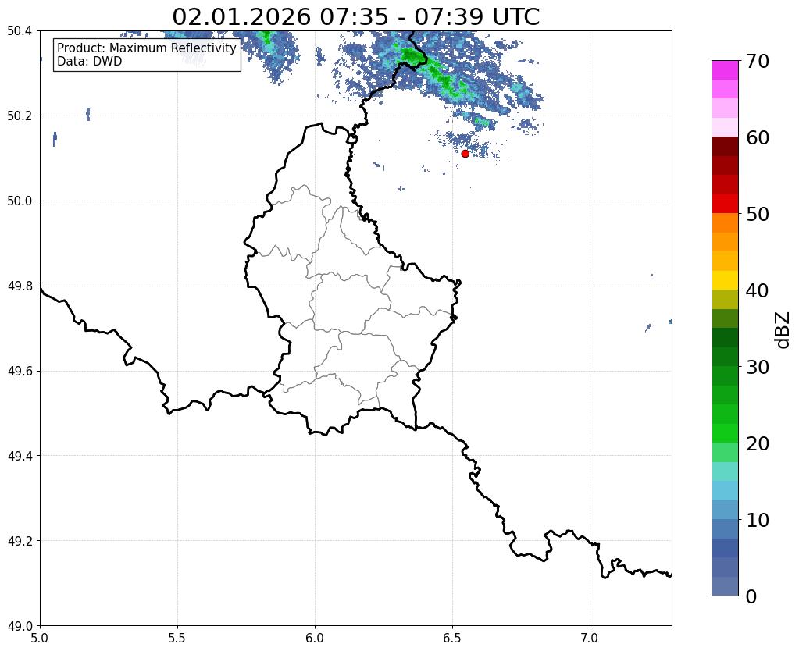Click the dBZ colorbar axis label
Viewport: 799px width, 651px height.
(783, 330)
